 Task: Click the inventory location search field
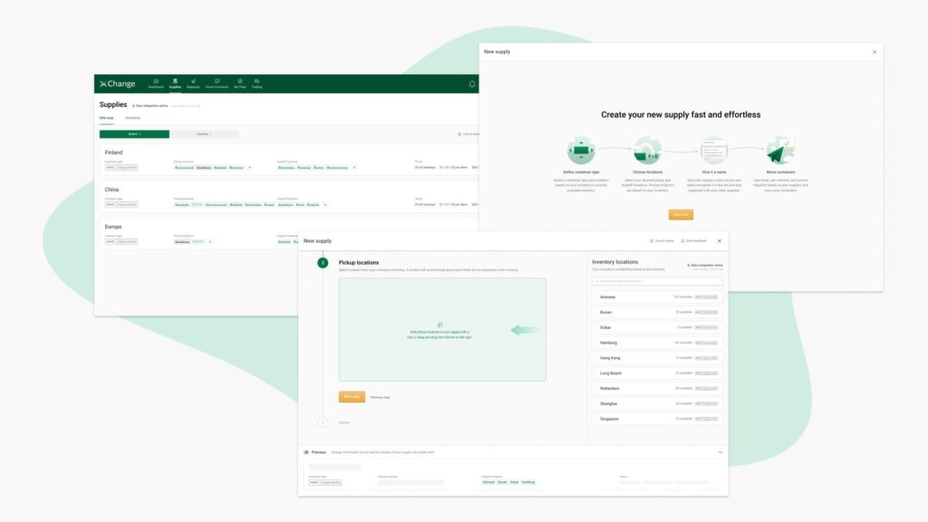click(657, 281)
